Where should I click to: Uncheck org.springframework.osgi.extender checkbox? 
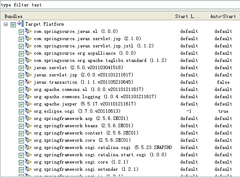click(x=21, y=170)
